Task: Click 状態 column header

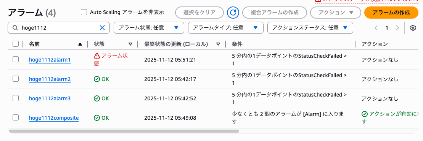Action: (x=99, y=44)
